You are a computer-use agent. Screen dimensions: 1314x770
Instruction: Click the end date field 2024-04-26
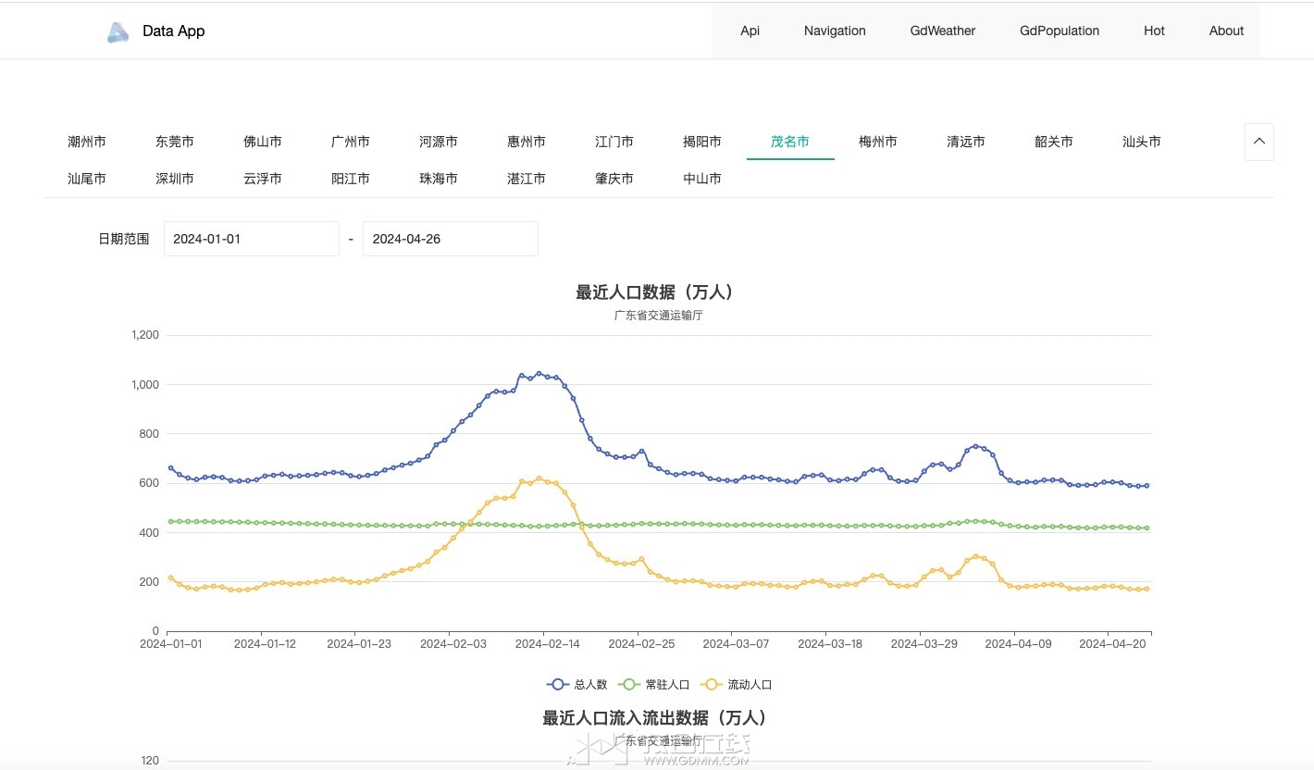point(451,239)
